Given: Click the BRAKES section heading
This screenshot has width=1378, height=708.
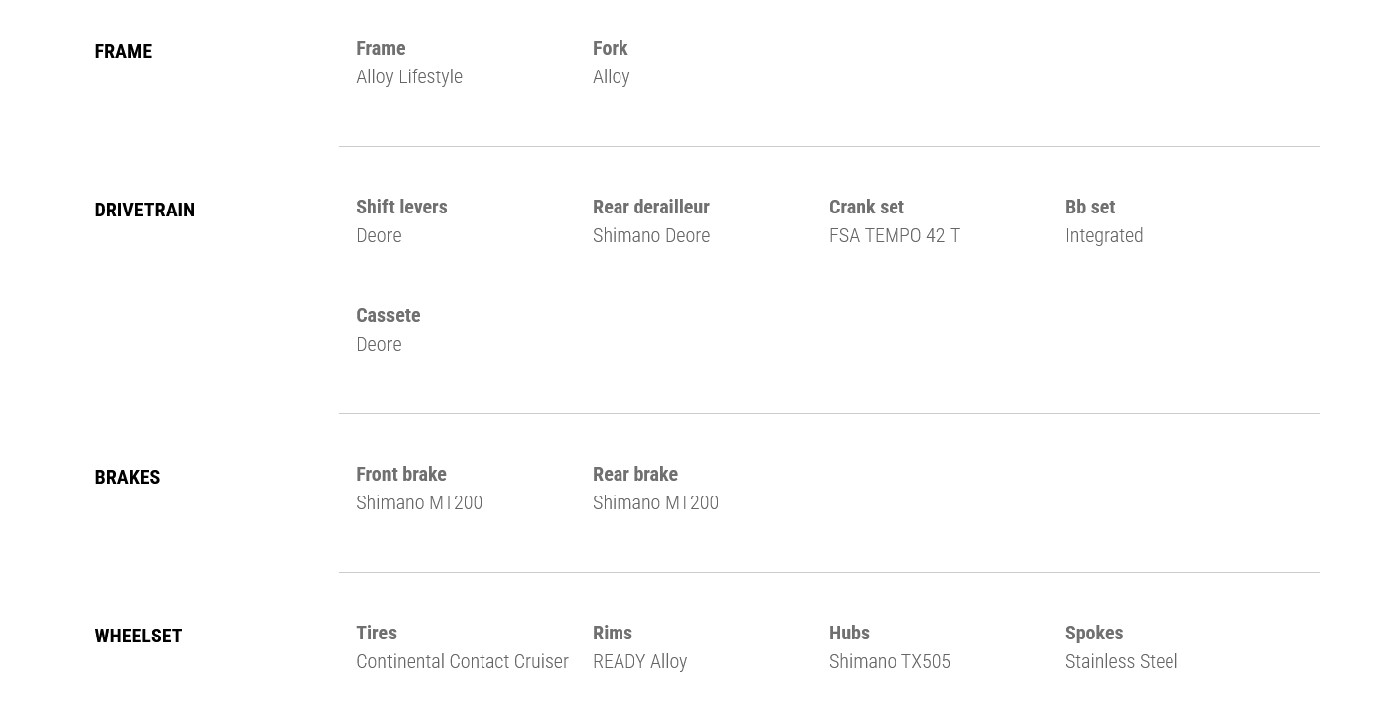Looking at the screenshot, I should click(x=127, y=477).
